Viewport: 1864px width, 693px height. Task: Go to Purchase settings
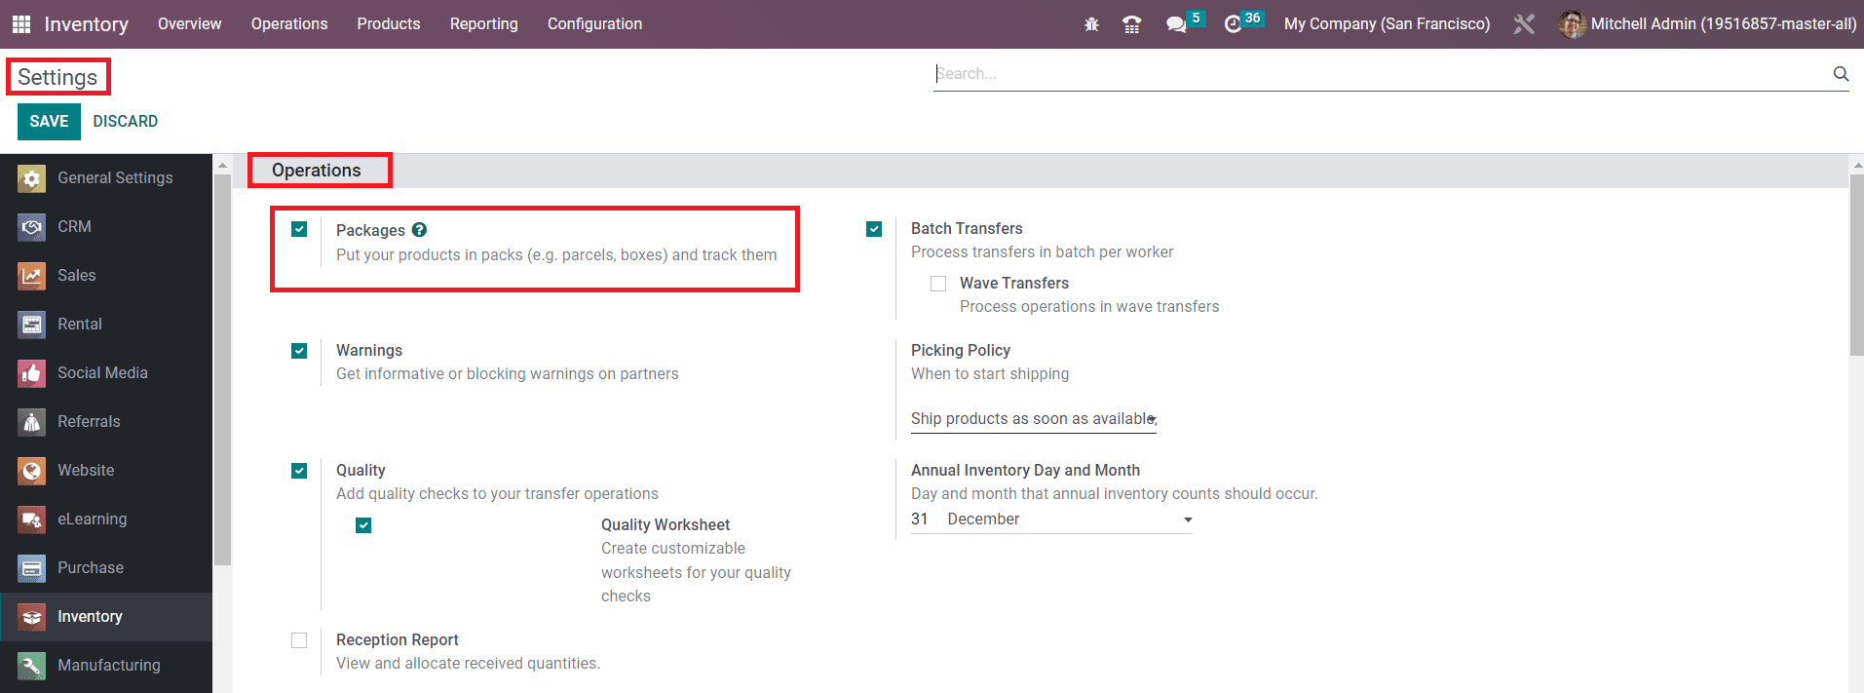tap(106, 568)
